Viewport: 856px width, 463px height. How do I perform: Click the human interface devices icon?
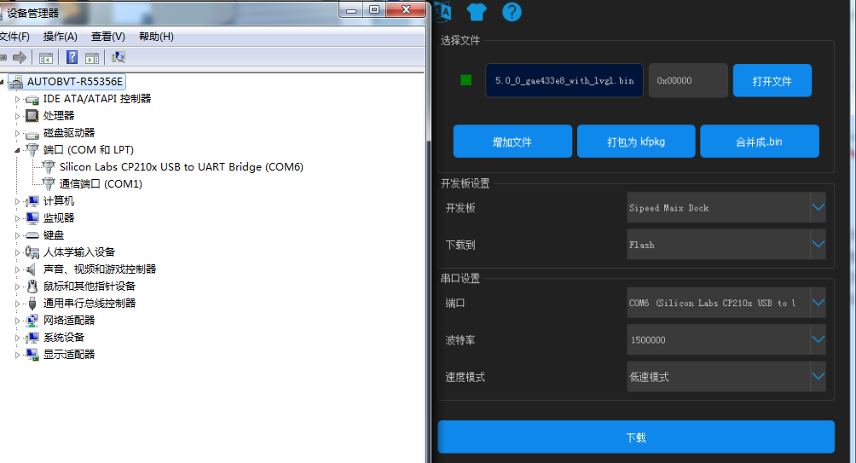[32, 252]
